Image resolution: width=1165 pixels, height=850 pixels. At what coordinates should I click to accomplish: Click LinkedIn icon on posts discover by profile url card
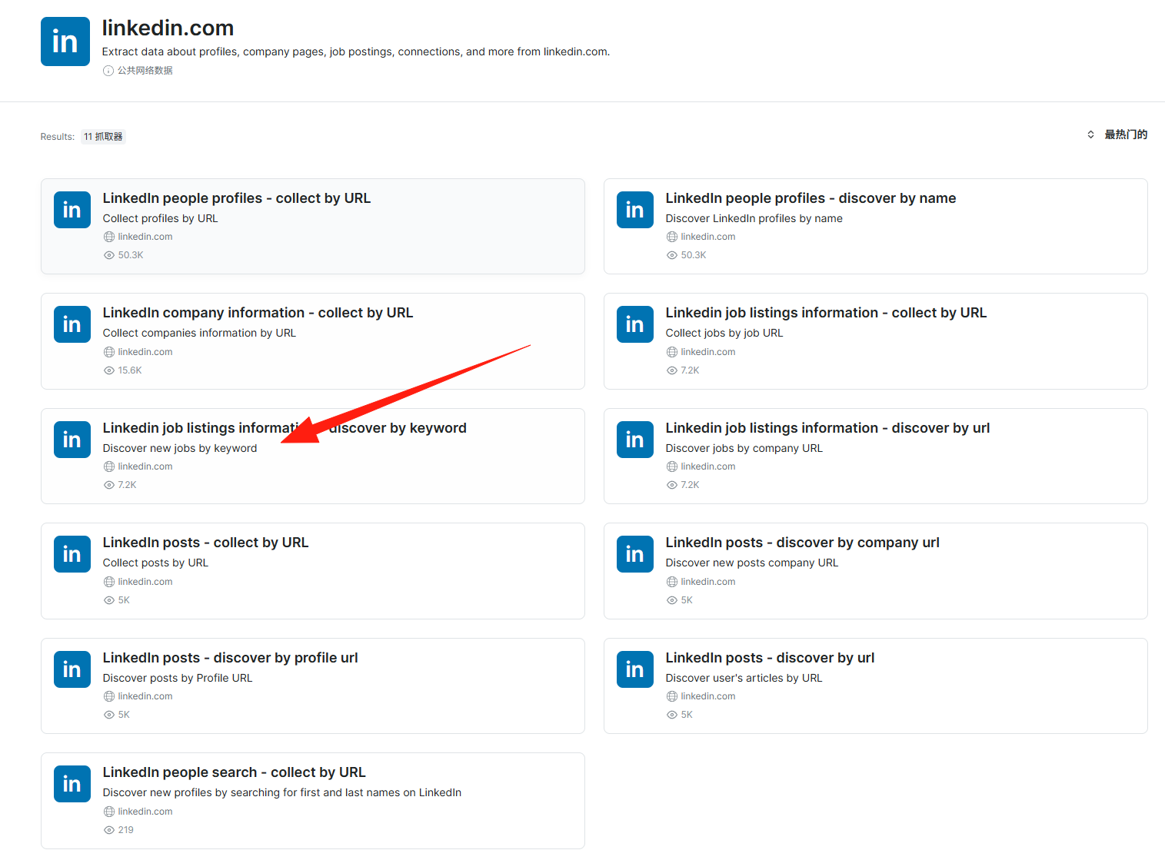pyautogui.click(x=72, y=669)
